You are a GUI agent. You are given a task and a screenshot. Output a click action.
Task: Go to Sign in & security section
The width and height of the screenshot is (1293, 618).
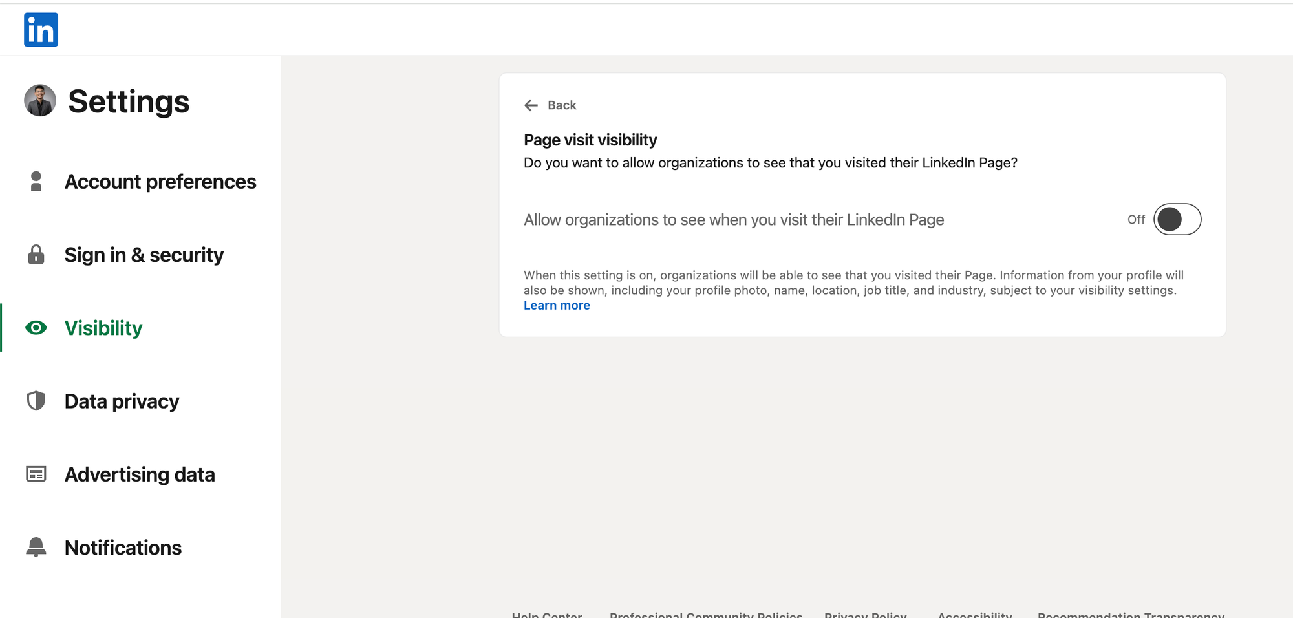[x=144, y=255]
